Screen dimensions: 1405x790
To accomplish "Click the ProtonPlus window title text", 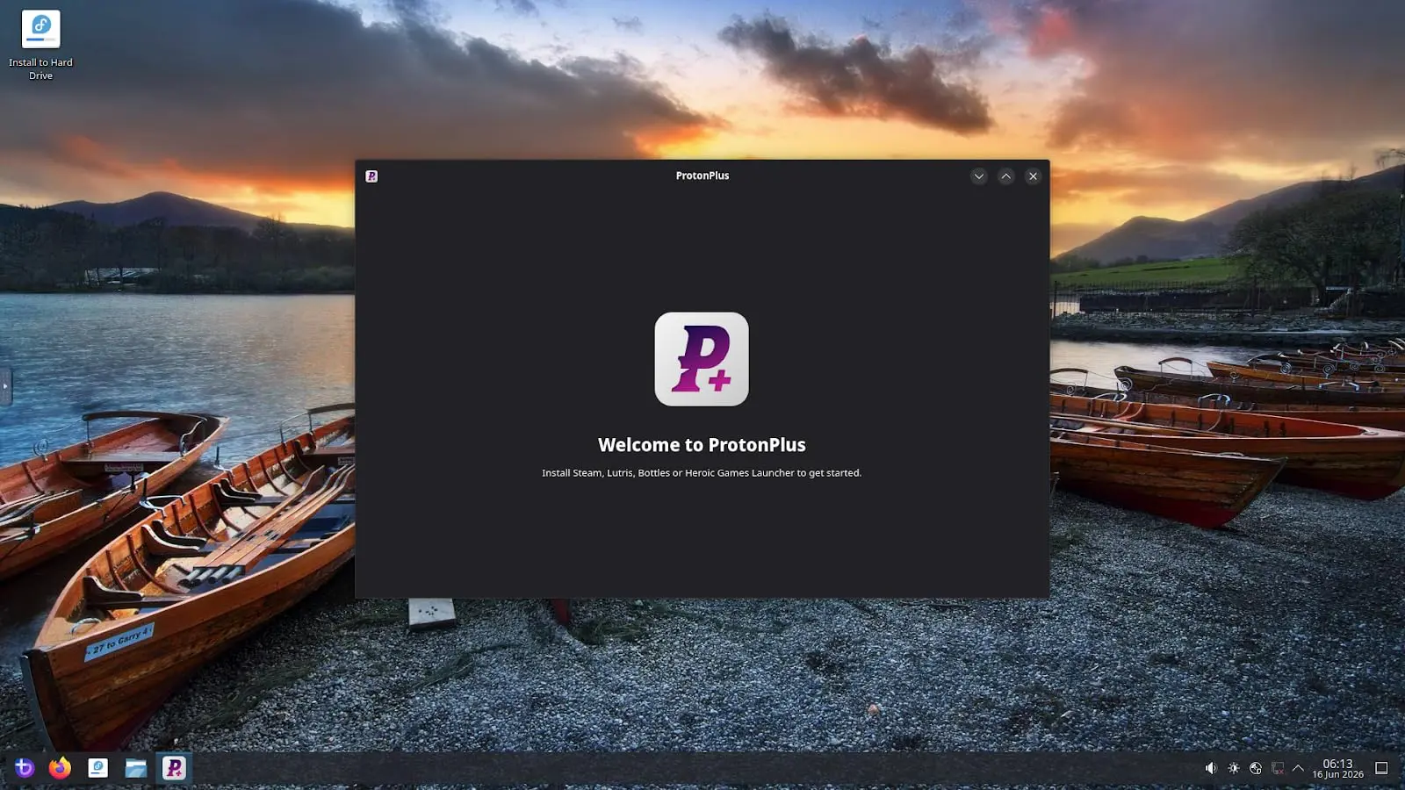I will point(702,176).
